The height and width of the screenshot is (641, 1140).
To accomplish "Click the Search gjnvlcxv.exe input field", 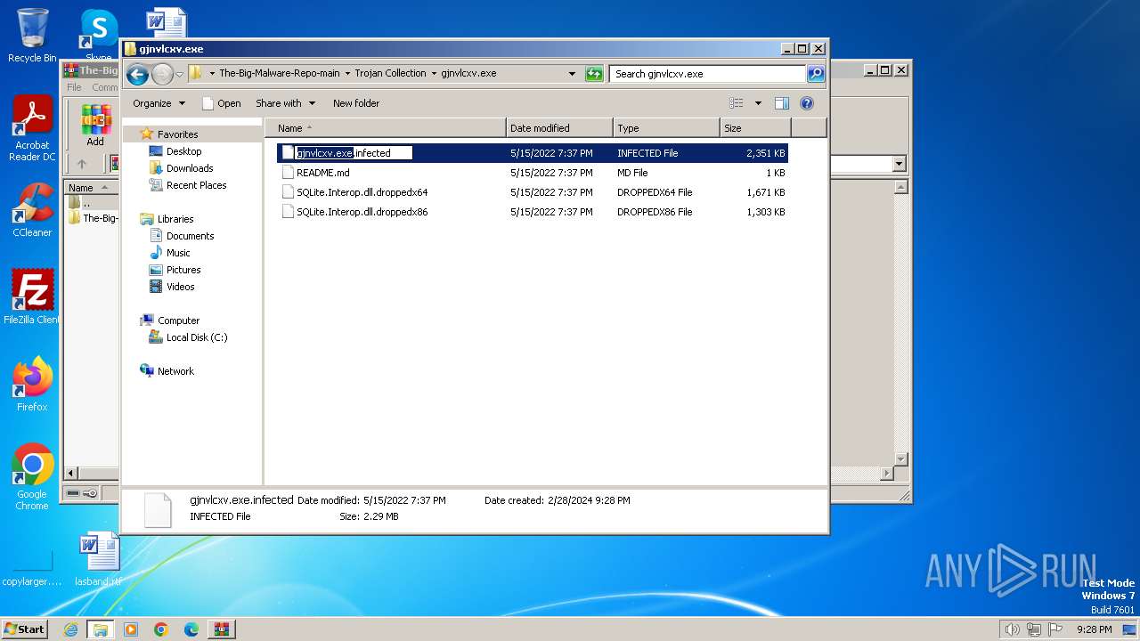I will [x=708, y=74].
